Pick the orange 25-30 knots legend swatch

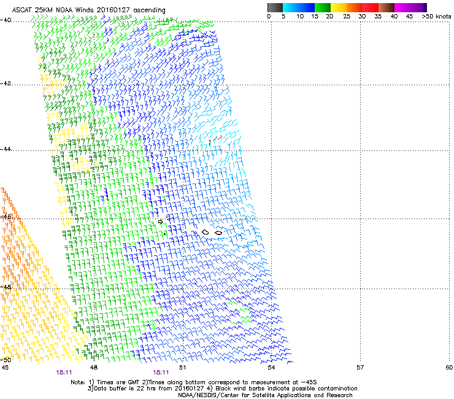coord(355,7)
